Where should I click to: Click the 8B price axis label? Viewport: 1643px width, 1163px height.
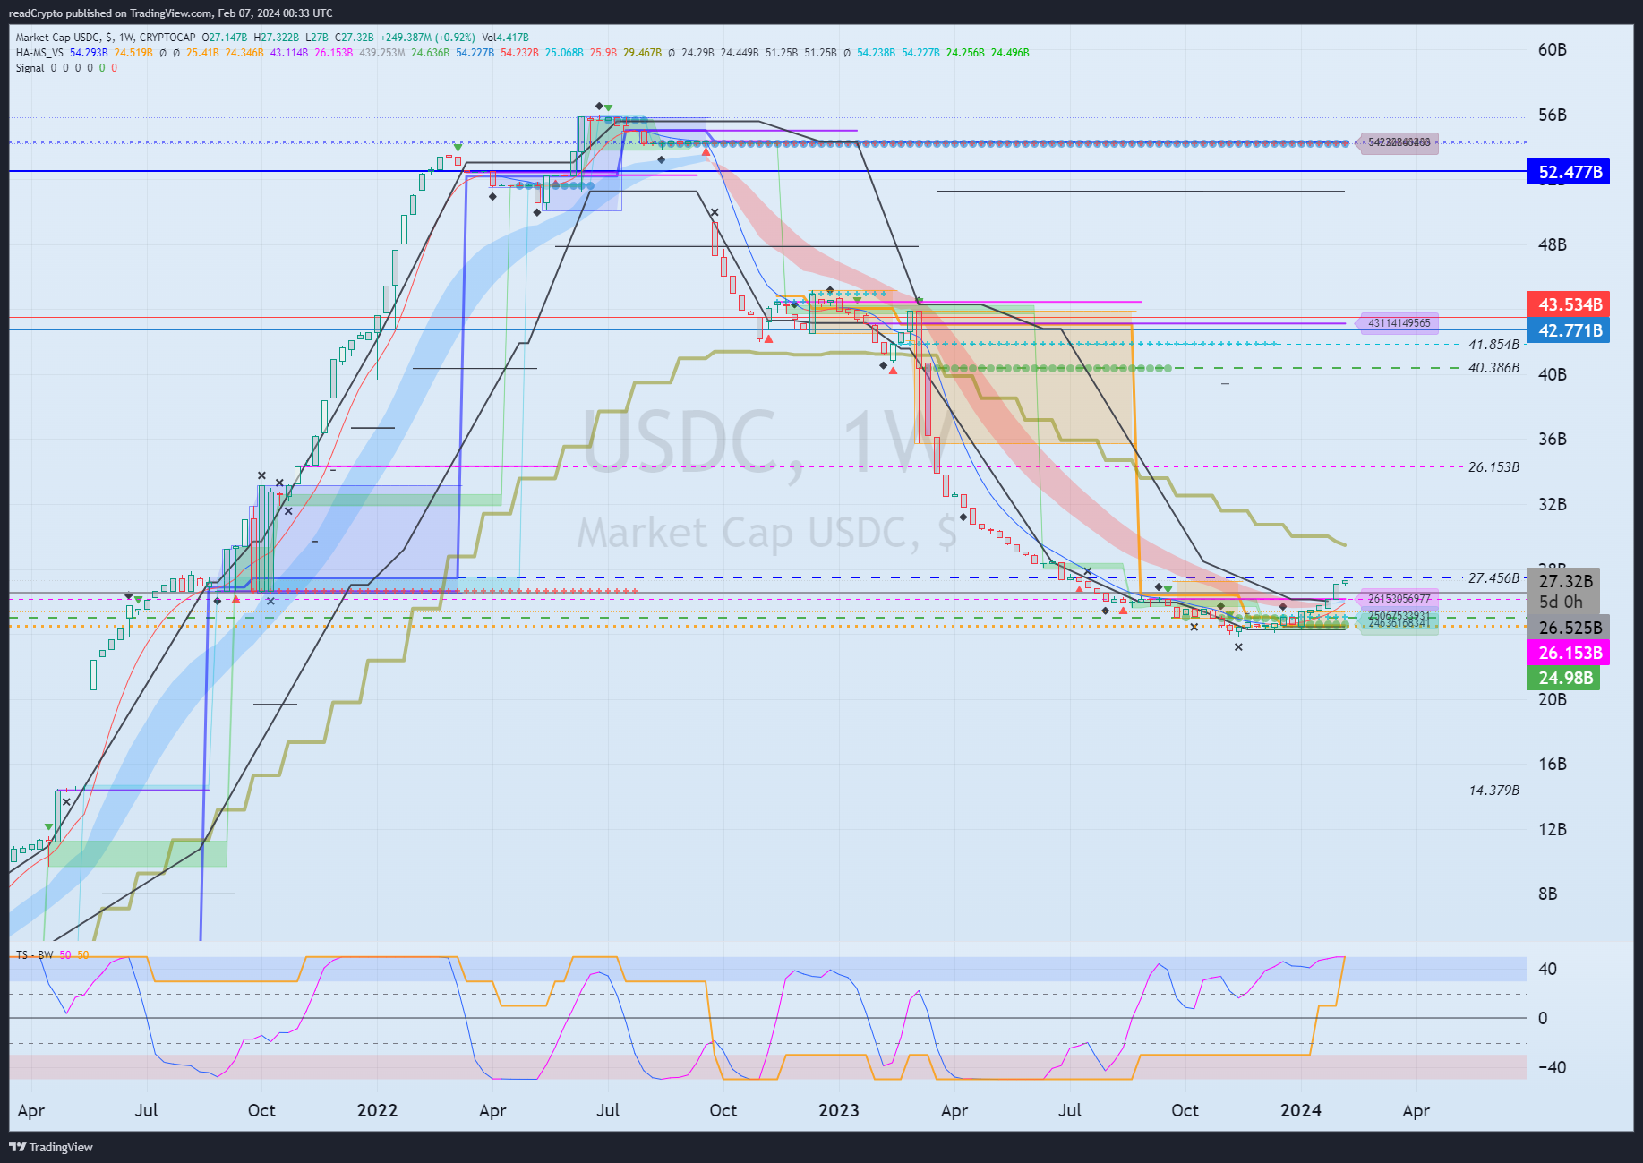(x=1547, y=894)
